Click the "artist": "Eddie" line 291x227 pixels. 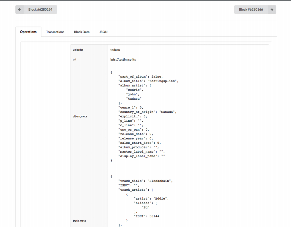pyautogui.click(x=151, y=198)
